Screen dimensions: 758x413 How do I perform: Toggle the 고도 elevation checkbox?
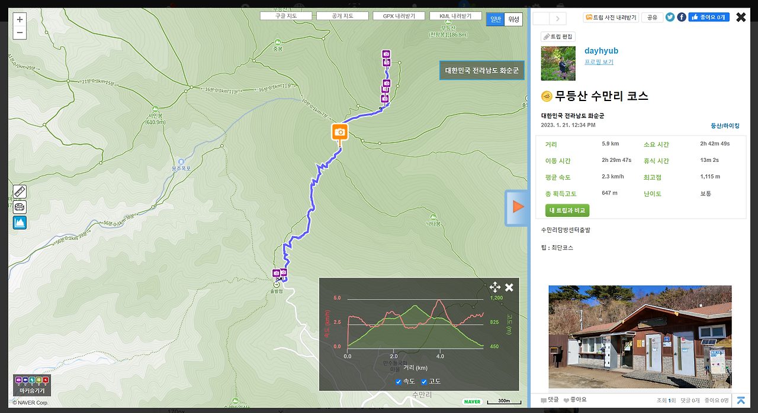point(424,382)
